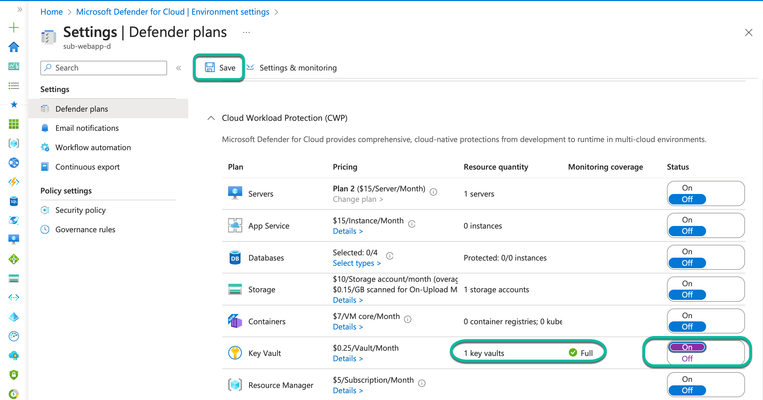This screenshot has width=763, height=400.
Task: Click the Full monitoring coverage for Key Vault
Action: 581,353
